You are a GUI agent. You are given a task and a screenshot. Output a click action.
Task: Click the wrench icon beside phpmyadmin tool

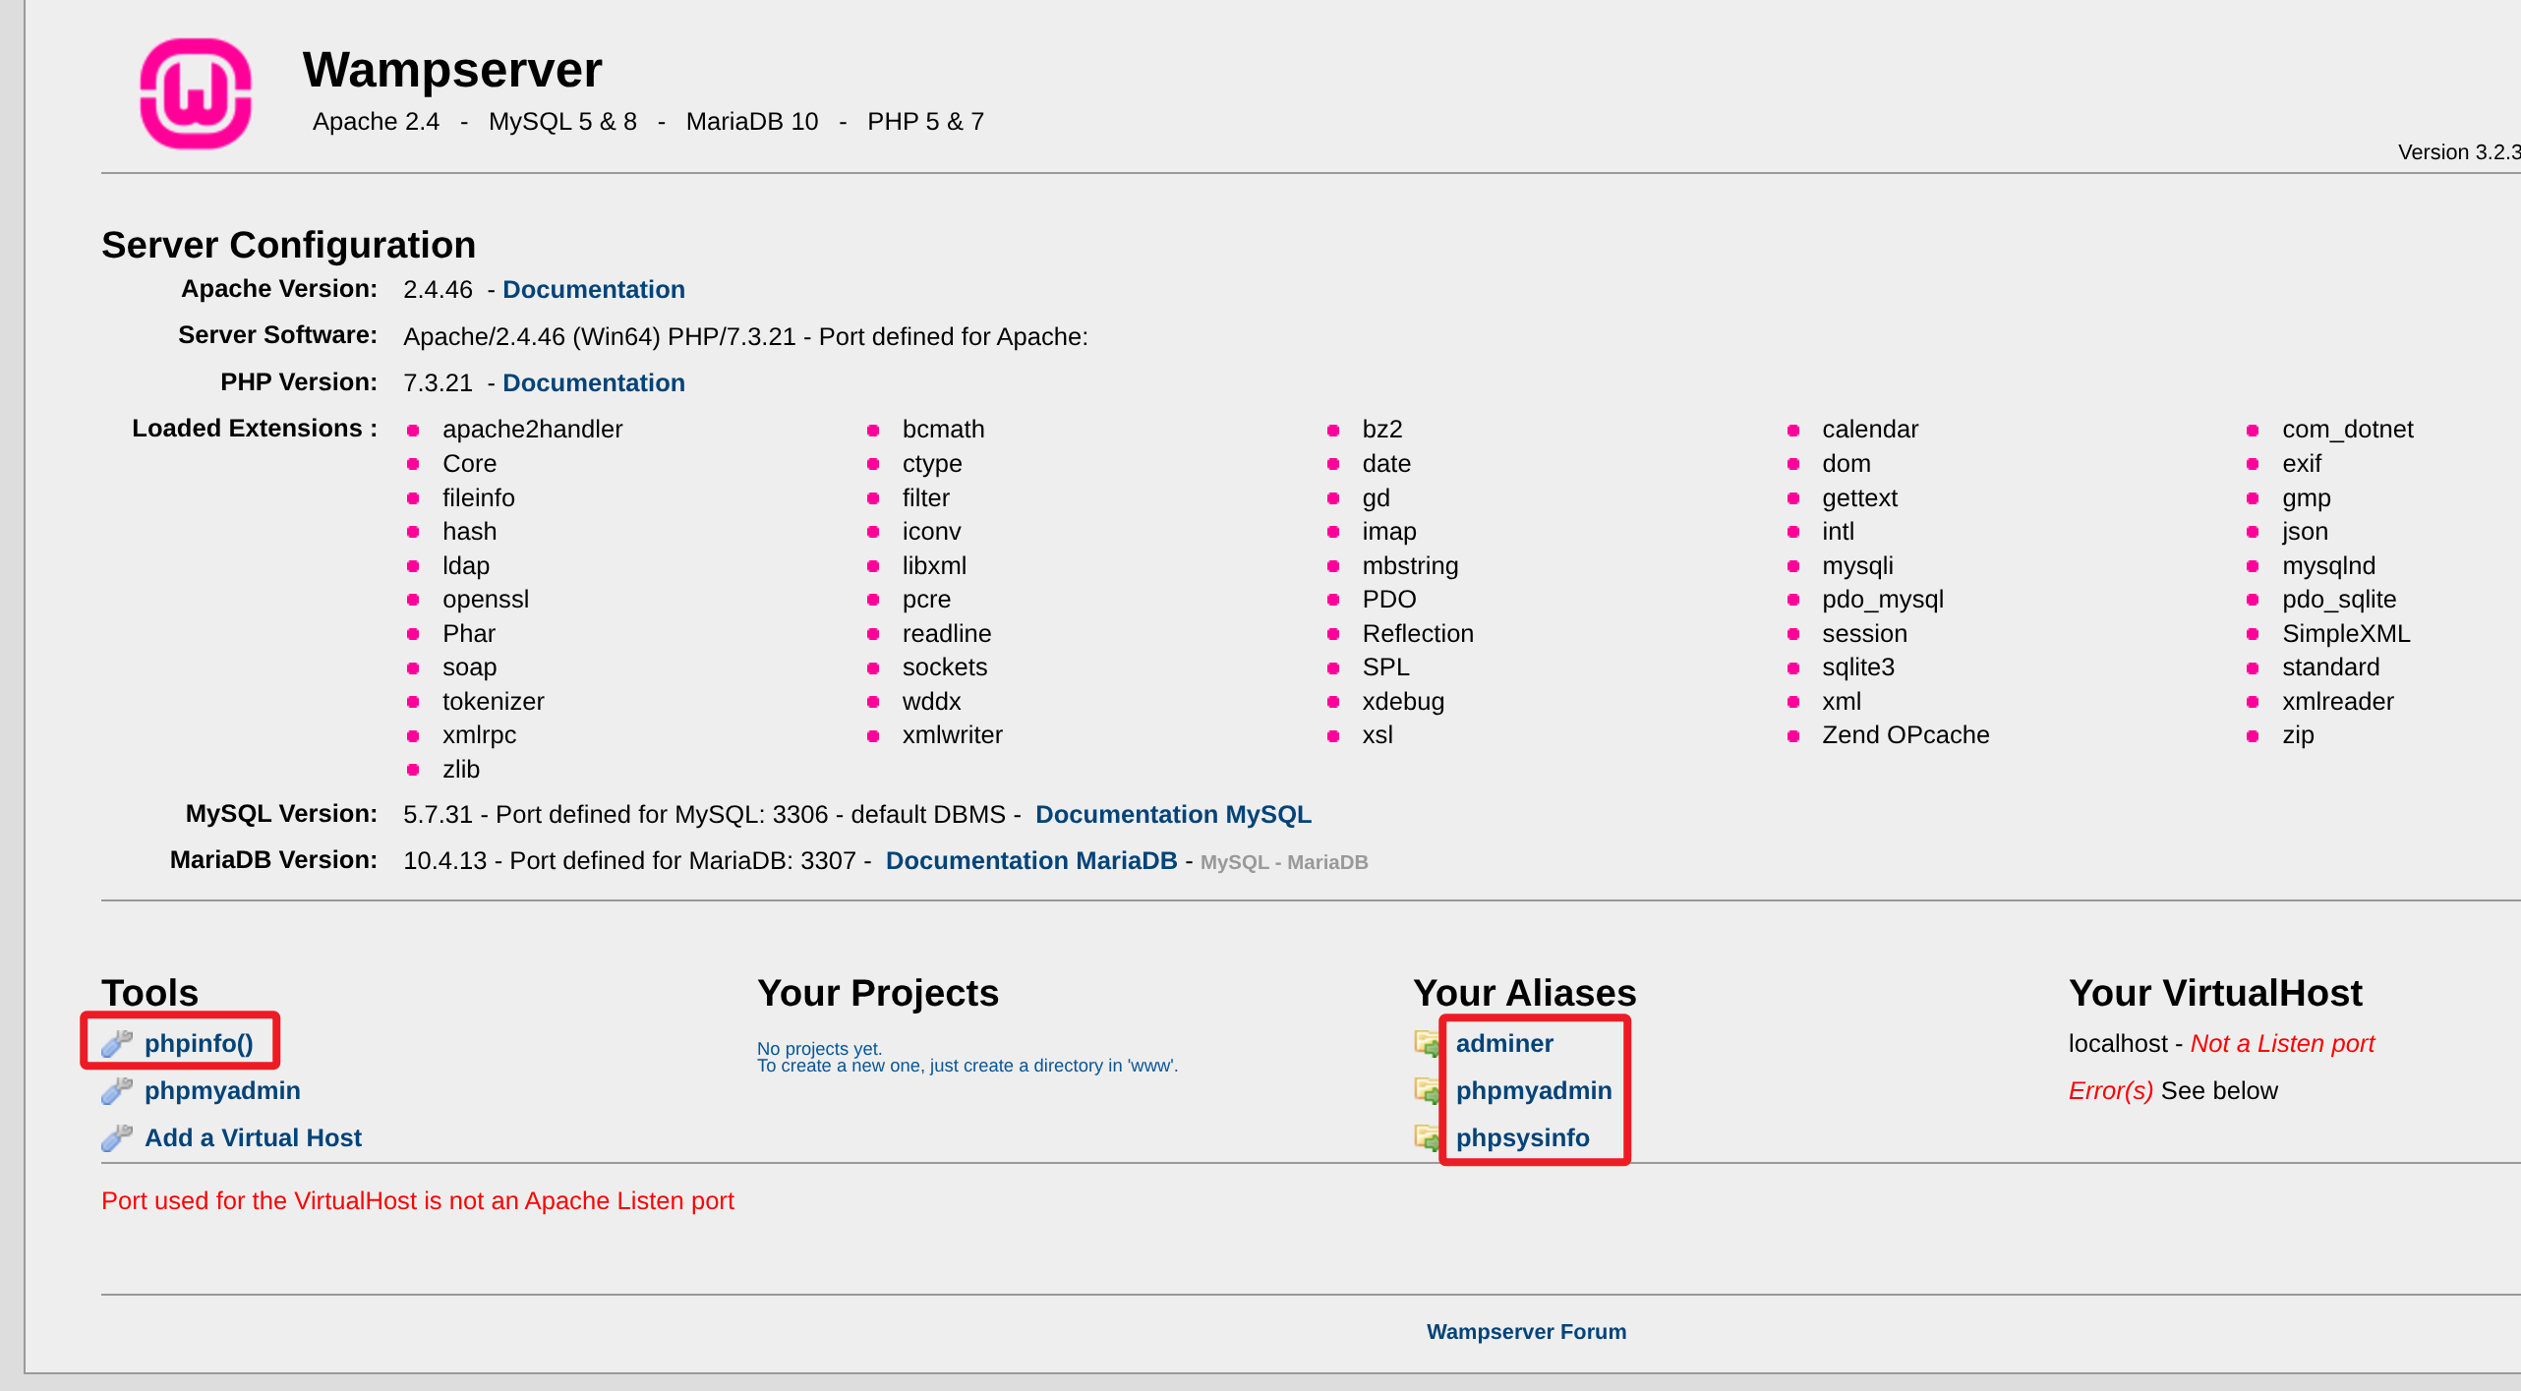pos(117,1090)
